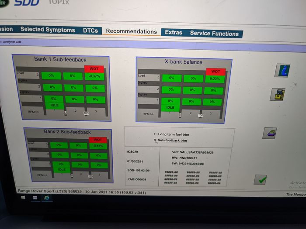Click the IDLE cell in X-bank balance panel
This screenshot has width=306, height=229.
click(x=170, y=107)
